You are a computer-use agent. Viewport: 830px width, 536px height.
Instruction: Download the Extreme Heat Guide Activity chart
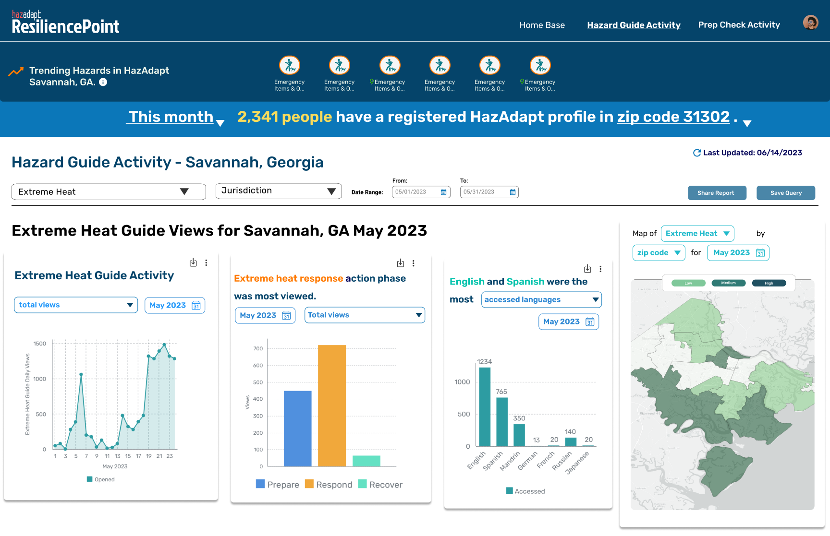tap(193, 262)
